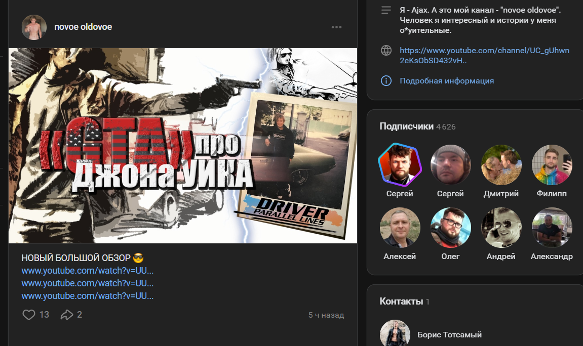Screen dimensions: 583x346
Task: Open the Контакты section header
Action: pyautogui.click(x=405, y=301)
